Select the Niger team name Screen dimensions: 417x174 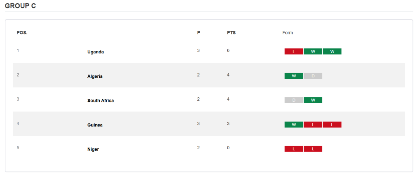[93, 149]
